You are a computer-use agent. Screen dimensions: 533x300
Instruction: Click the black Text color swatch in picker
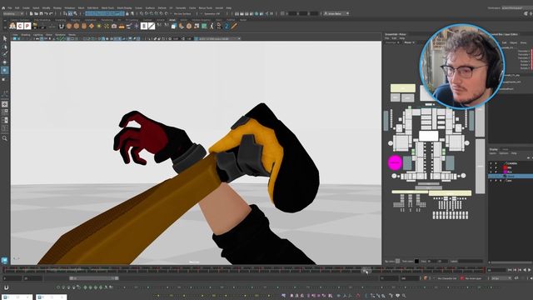click(416, 261)
